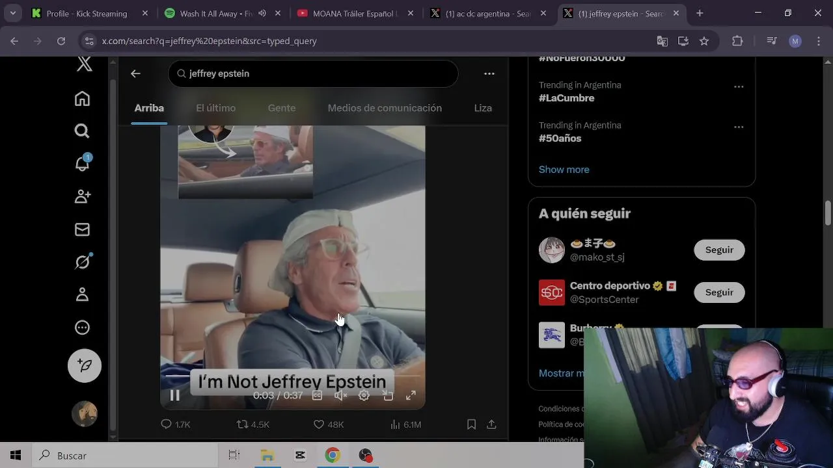This screenshot has width=833, height=468.
Task: View site information icon in address bar
Action: [89, 41]
